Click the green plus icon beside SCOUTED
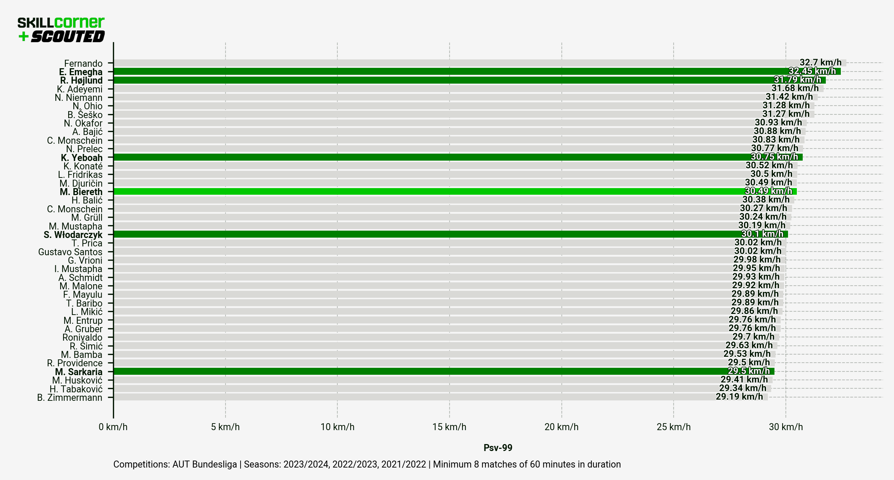Viewport: 894px width, 480px height. [23, 36]
